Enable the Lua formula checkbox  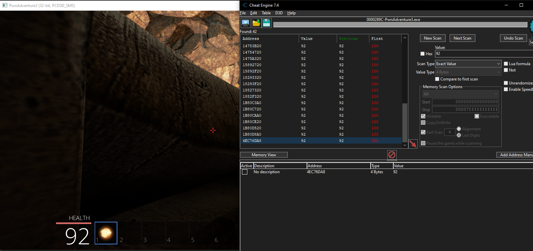(x=506, y=64)
